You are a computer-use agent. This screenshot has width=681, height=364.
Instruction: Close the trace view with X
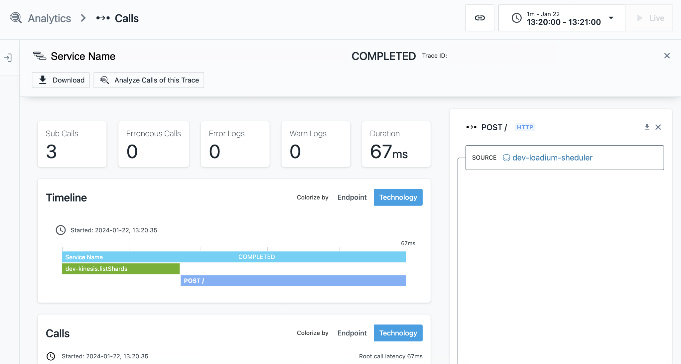(667, 56)
